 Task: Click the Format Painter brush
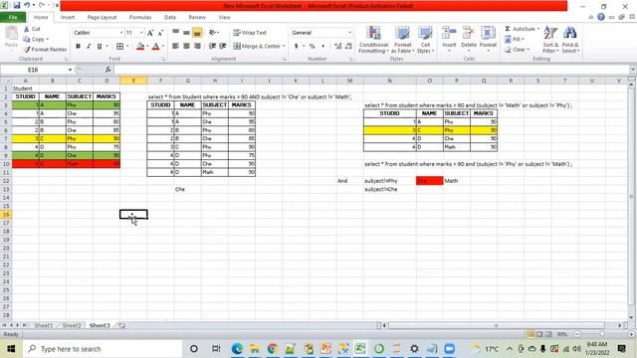27,49
